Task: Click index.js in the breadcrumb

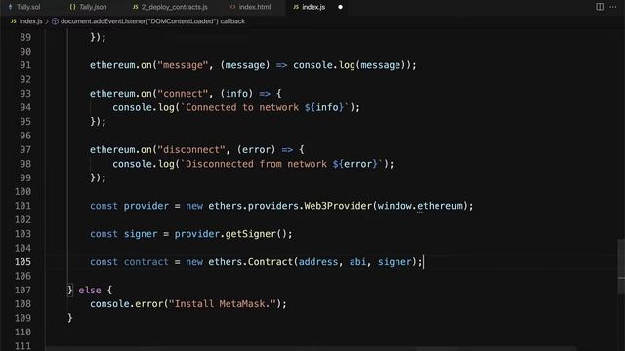Action: [30, 21]
